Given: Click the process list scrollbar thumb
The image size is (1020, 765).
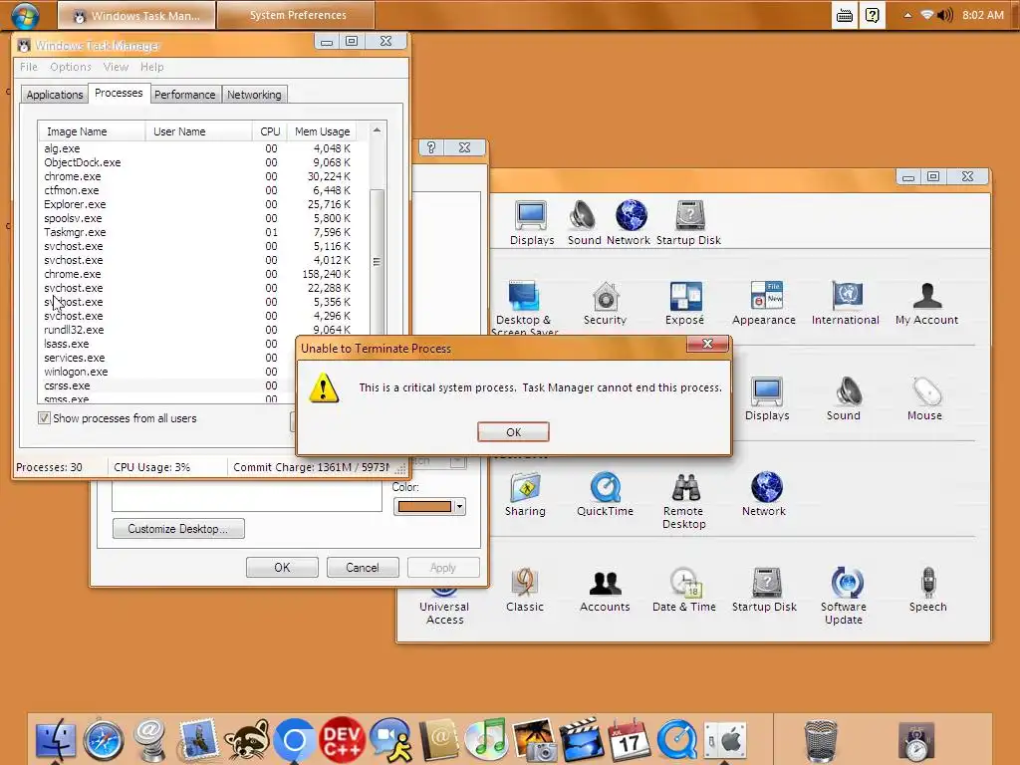Looking at the screenshot, I should (377, 262).
